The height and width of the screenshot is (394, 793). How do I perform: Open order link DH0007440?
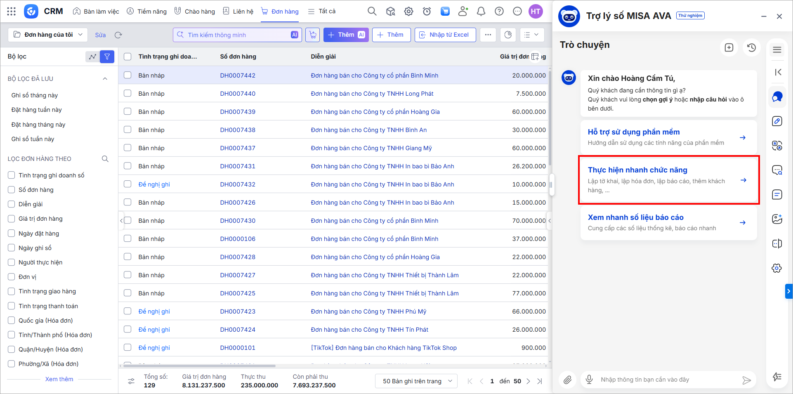coord(238,94)
